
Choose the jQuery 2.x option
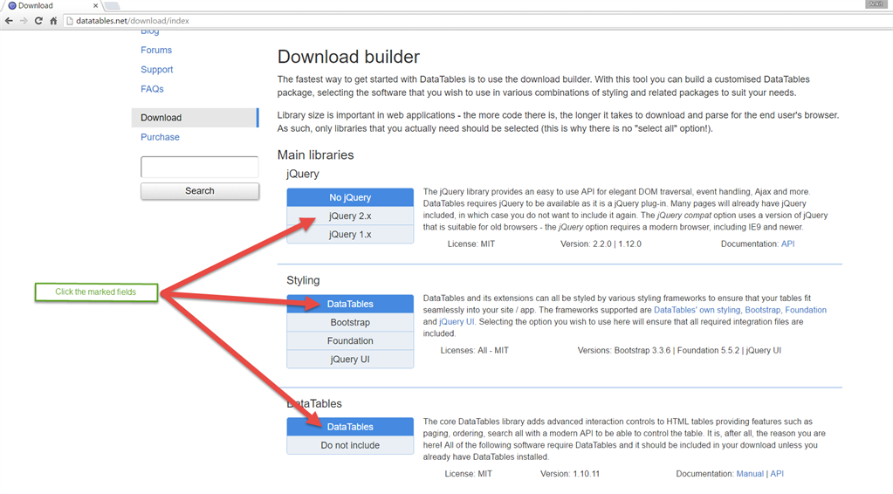[350, 216]
